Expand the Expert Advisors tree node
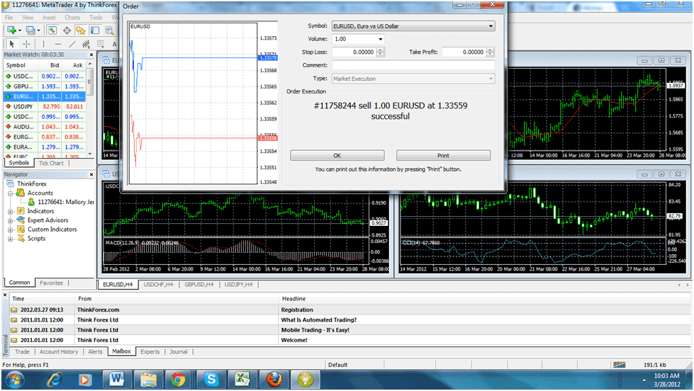694x391 pixels. click(x=10, y=220)
